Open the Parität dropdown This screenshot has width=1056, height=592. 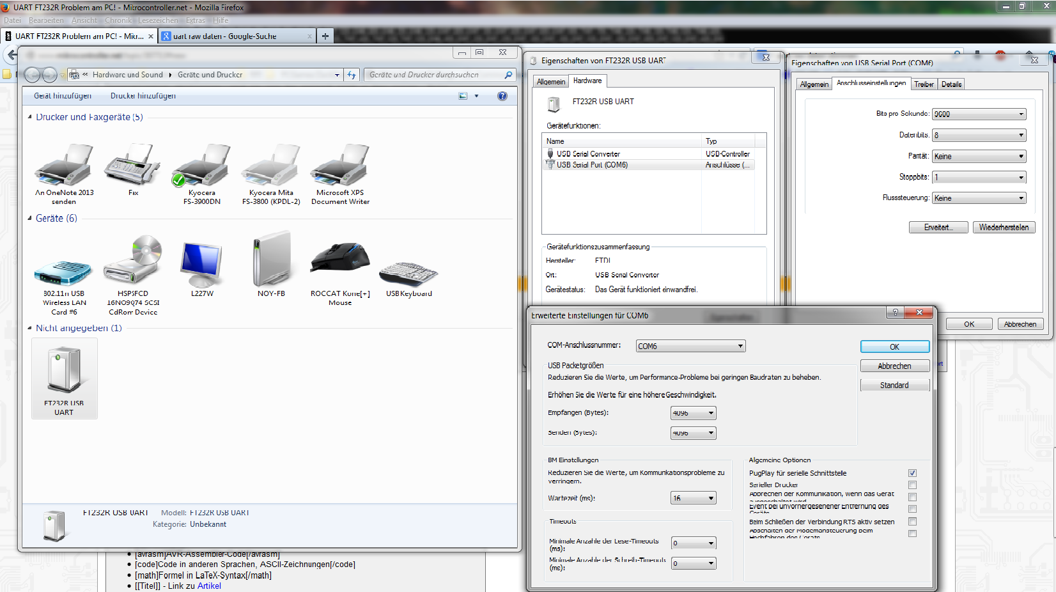pyautogui.click(x=979, y=157)
